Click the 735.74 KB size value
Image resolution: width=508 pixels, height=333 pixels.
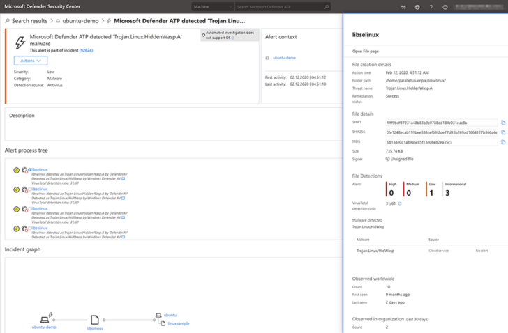click(x=394, y=151)
